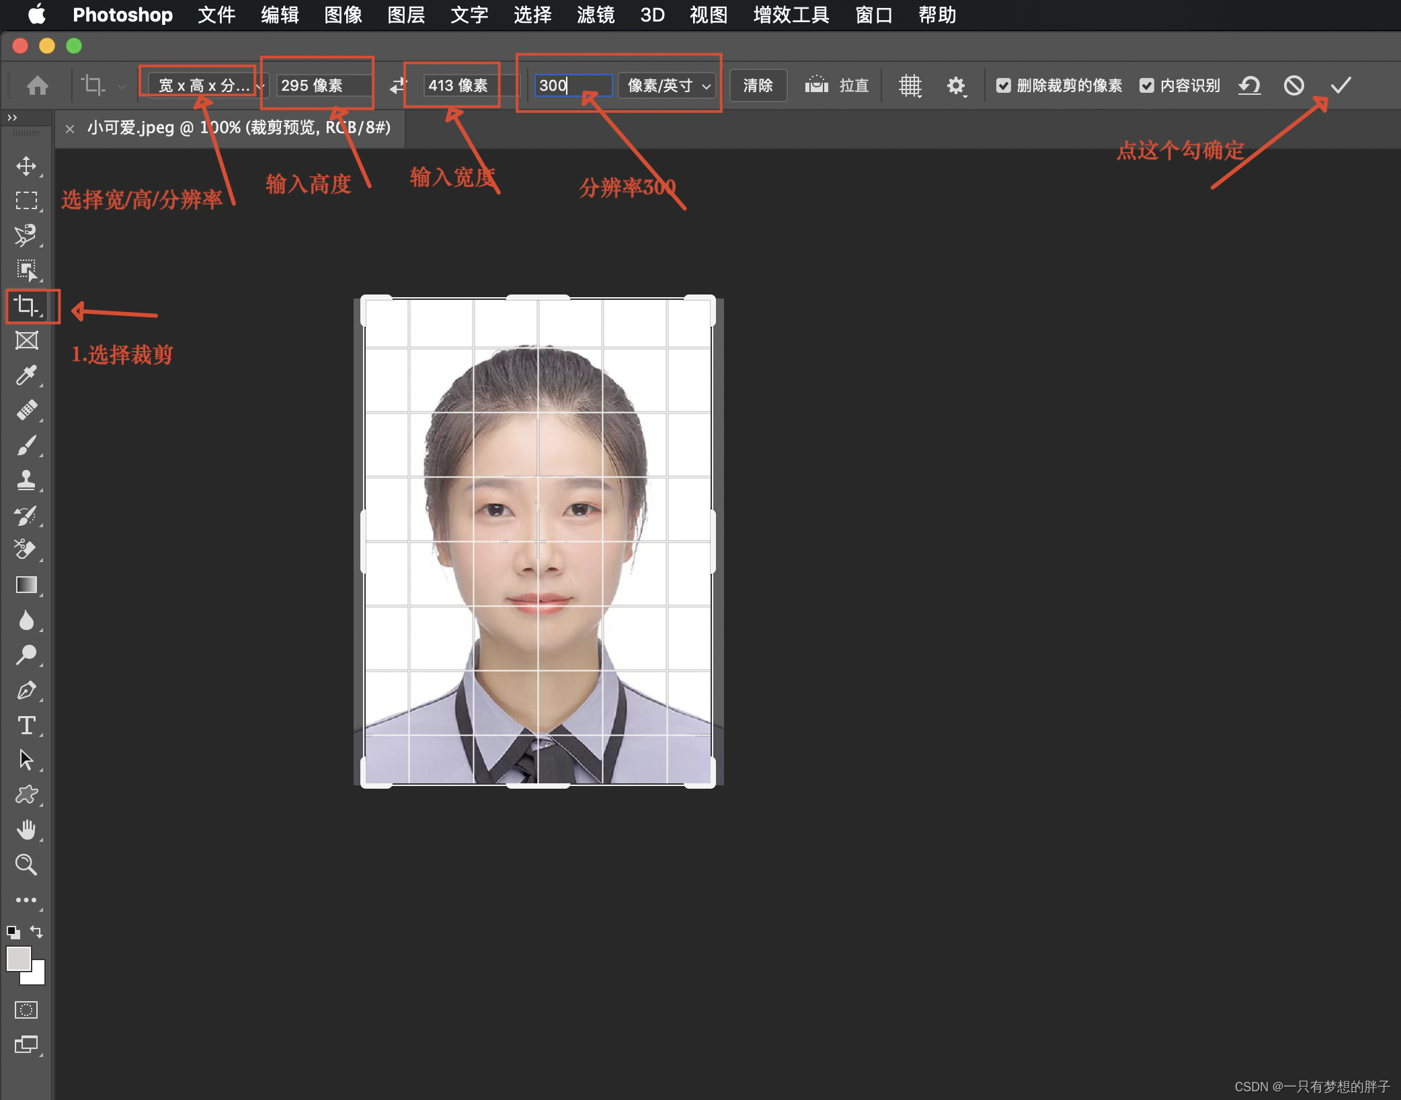Commit crop with the checkmark icon
The image size is (1401, 1100).
[x=1340, y=85]
